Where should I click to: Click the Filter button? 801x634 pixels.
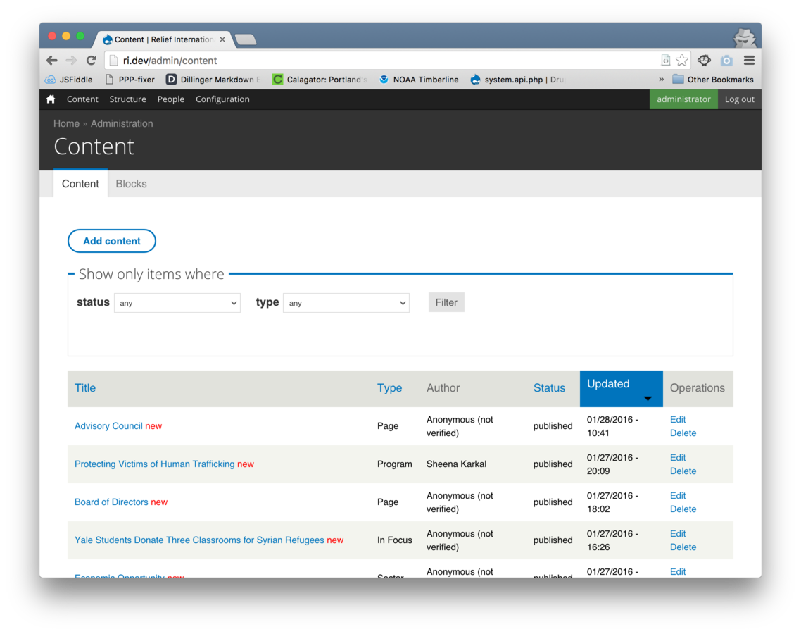[x=446, y=302]
